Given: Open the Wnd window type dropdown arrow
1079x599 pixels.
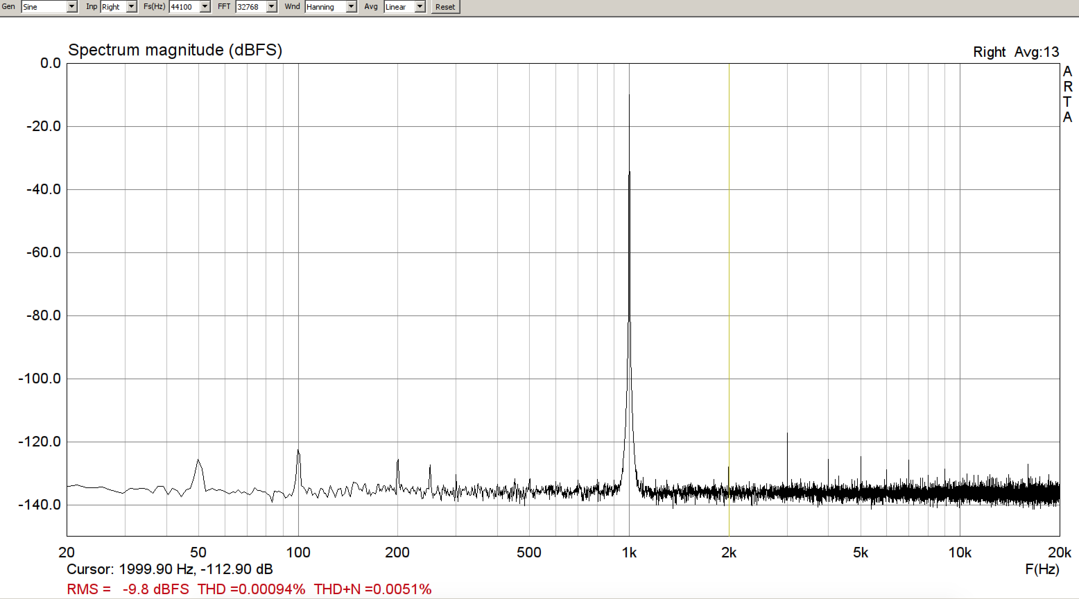Looking at the screenshot, I should (352, 7).
